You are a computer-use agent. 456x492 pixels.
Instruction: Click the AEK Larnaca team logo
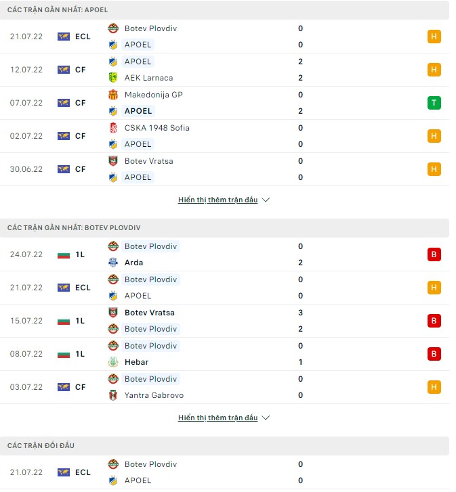(113, 78)
